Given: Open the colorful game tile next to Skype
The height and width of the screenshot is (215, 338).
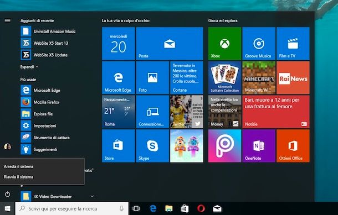Looking at the screenshot, I should click(x=187, y=146).
